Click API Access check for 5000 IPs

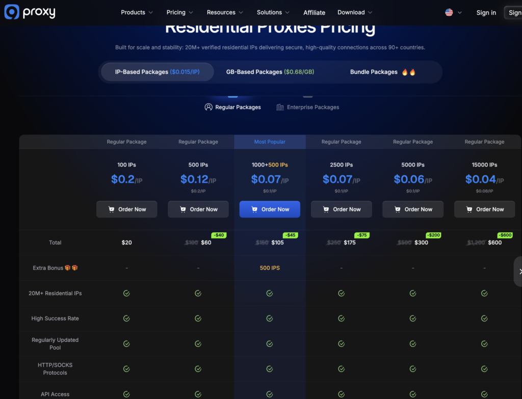[413, 394]
